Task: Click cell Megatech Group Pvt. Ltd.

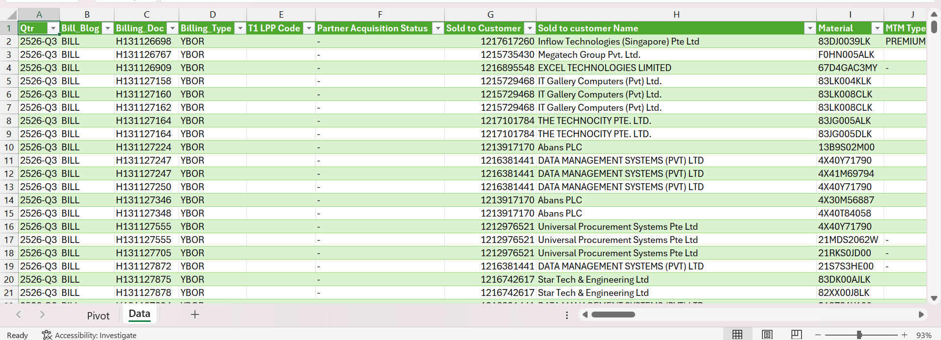Action: coord(676,55)
